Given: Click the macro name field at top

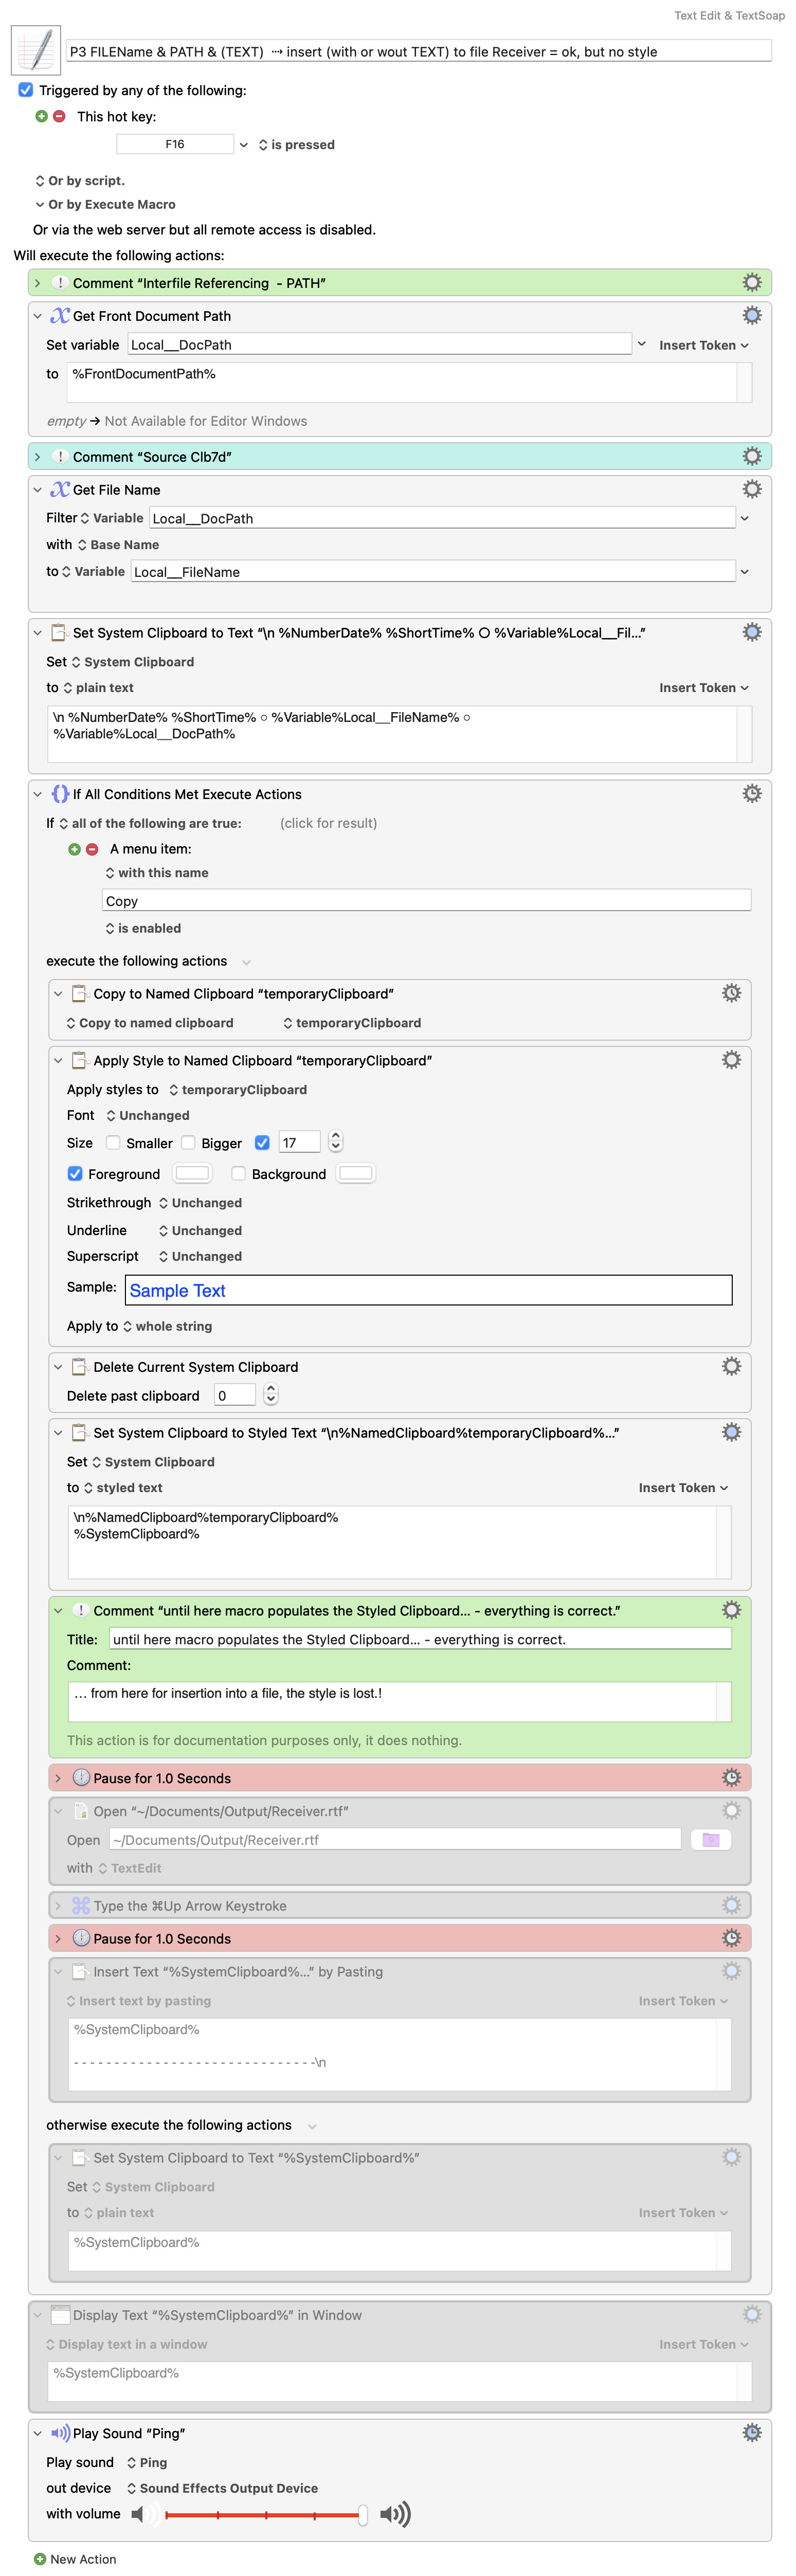Looking at the screenshot, I should tap(419, 51).
